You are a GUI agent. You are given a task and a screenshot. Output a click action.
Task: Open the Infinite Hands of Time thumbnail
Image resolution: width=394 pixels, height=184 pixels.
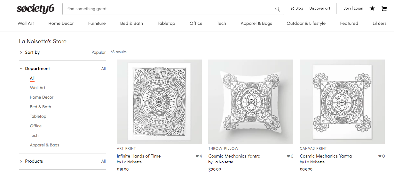159,102
